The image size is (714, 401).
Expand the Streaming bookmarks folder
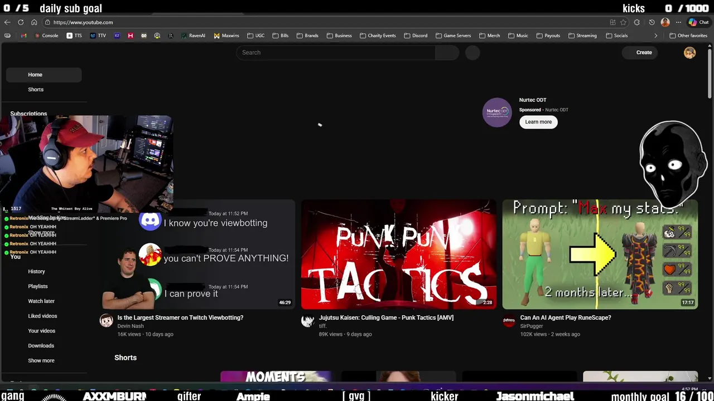click(582, 36)
